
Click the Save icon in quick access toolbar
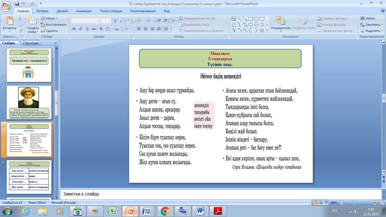[x=17, y=4]
